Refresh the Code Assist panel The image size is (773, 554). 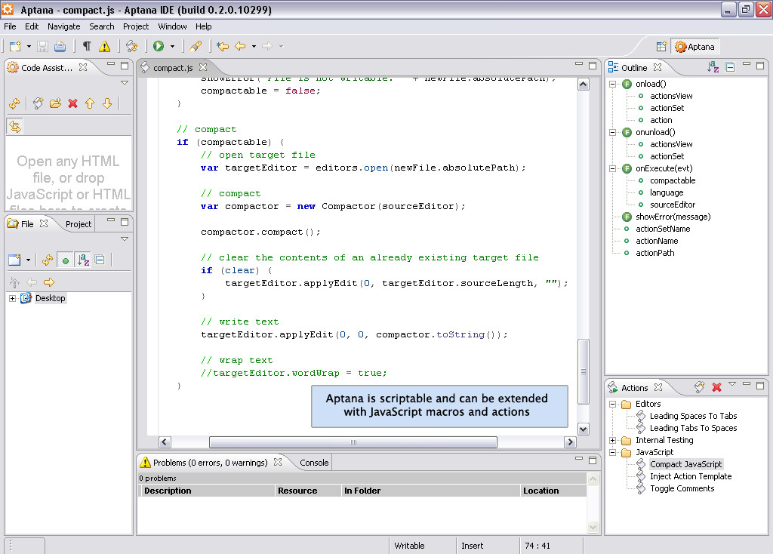click(x=15, y=103)
